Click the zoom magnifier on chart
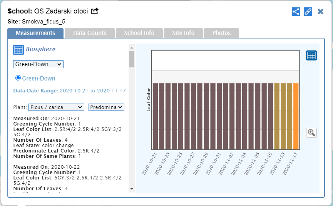 (311, 133)
